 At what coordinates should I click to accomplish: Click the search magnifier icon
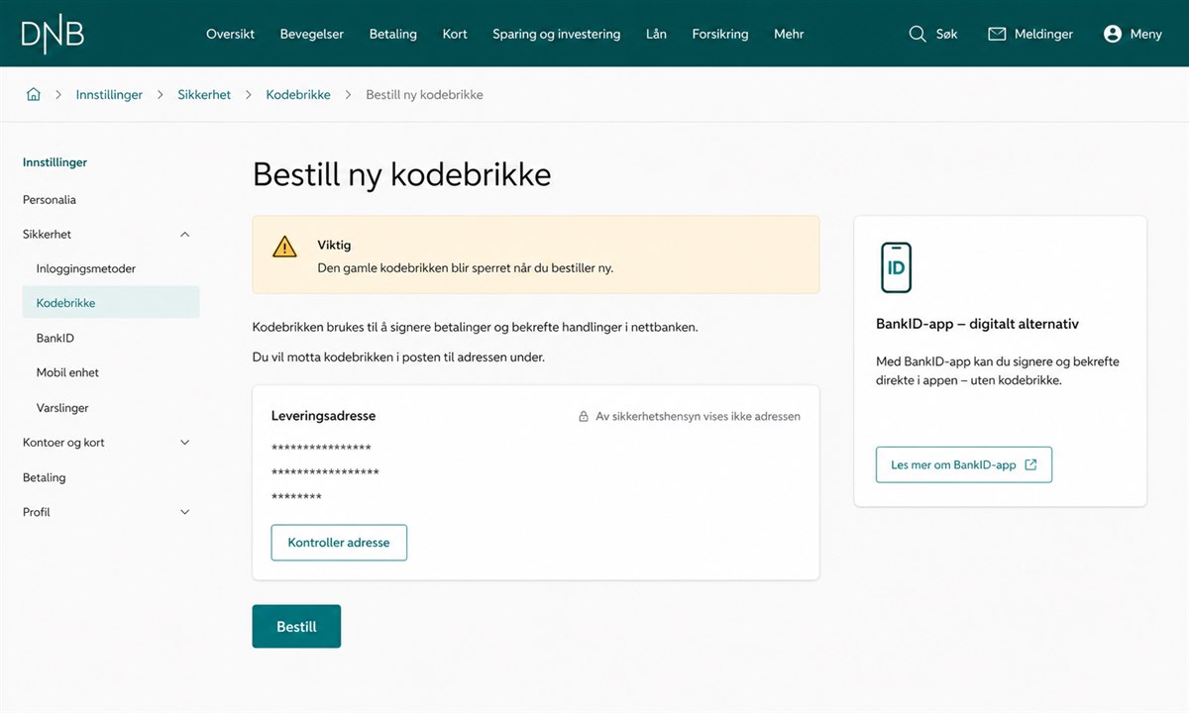tap(917, 34)
